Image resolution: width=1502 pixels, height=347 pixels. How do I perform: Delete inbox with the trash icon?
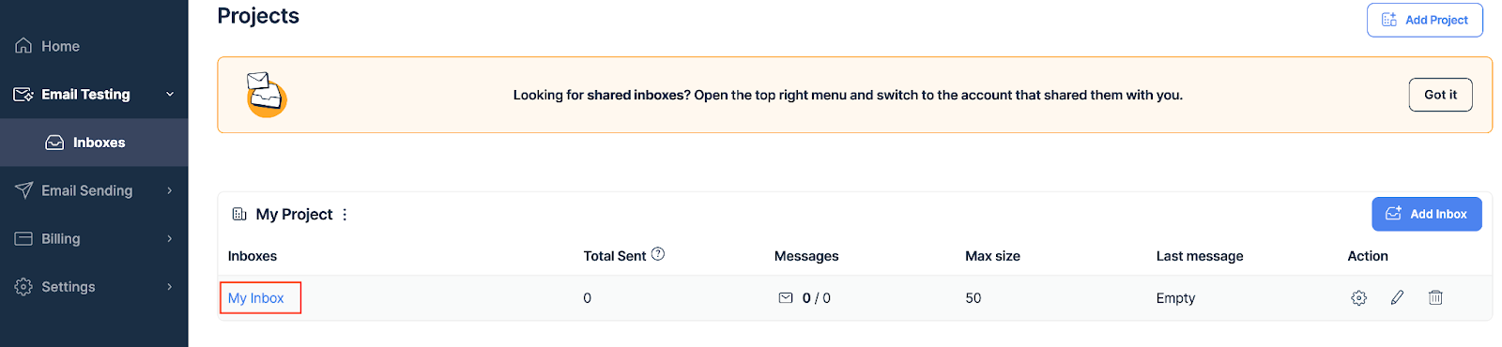click(1435, 297)
